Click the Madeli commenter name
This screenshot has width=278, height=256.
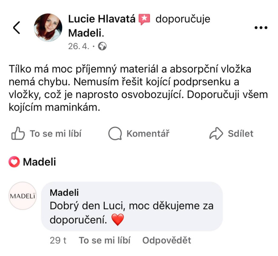tap(64, 193)
